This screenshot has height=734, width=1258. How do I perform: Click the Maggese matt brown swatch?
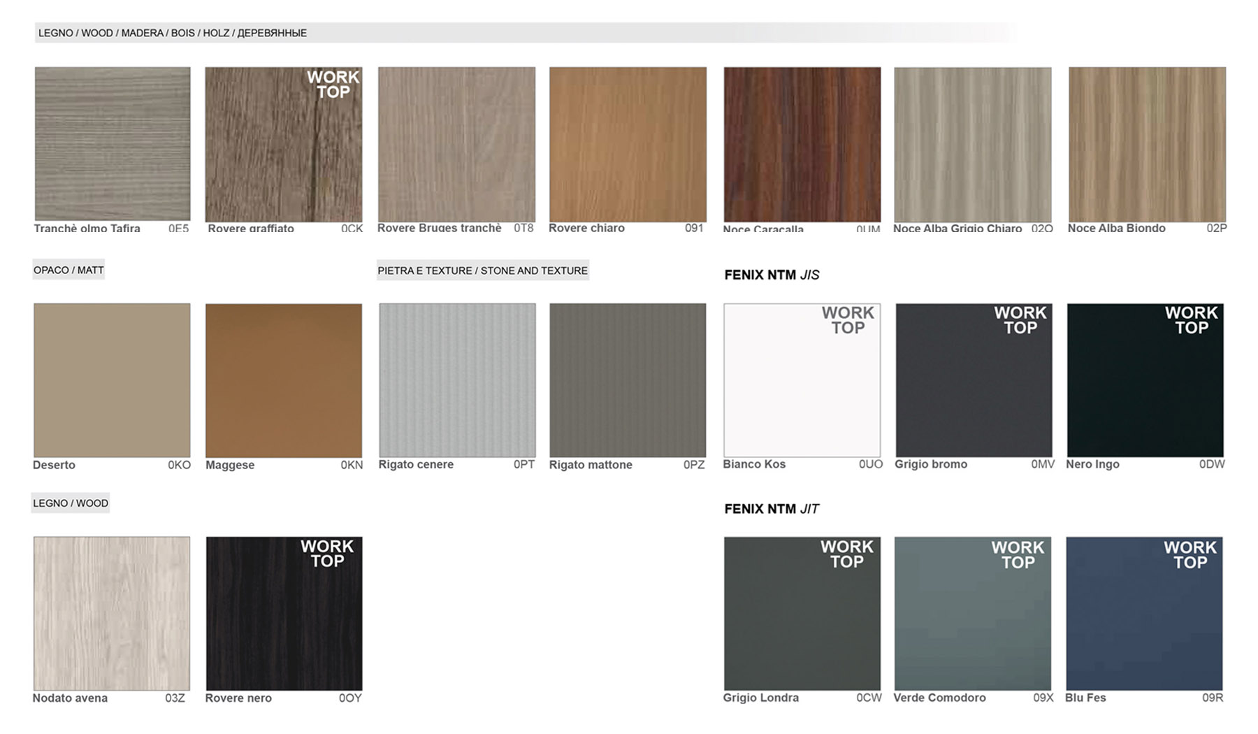(x=283, y=380)
